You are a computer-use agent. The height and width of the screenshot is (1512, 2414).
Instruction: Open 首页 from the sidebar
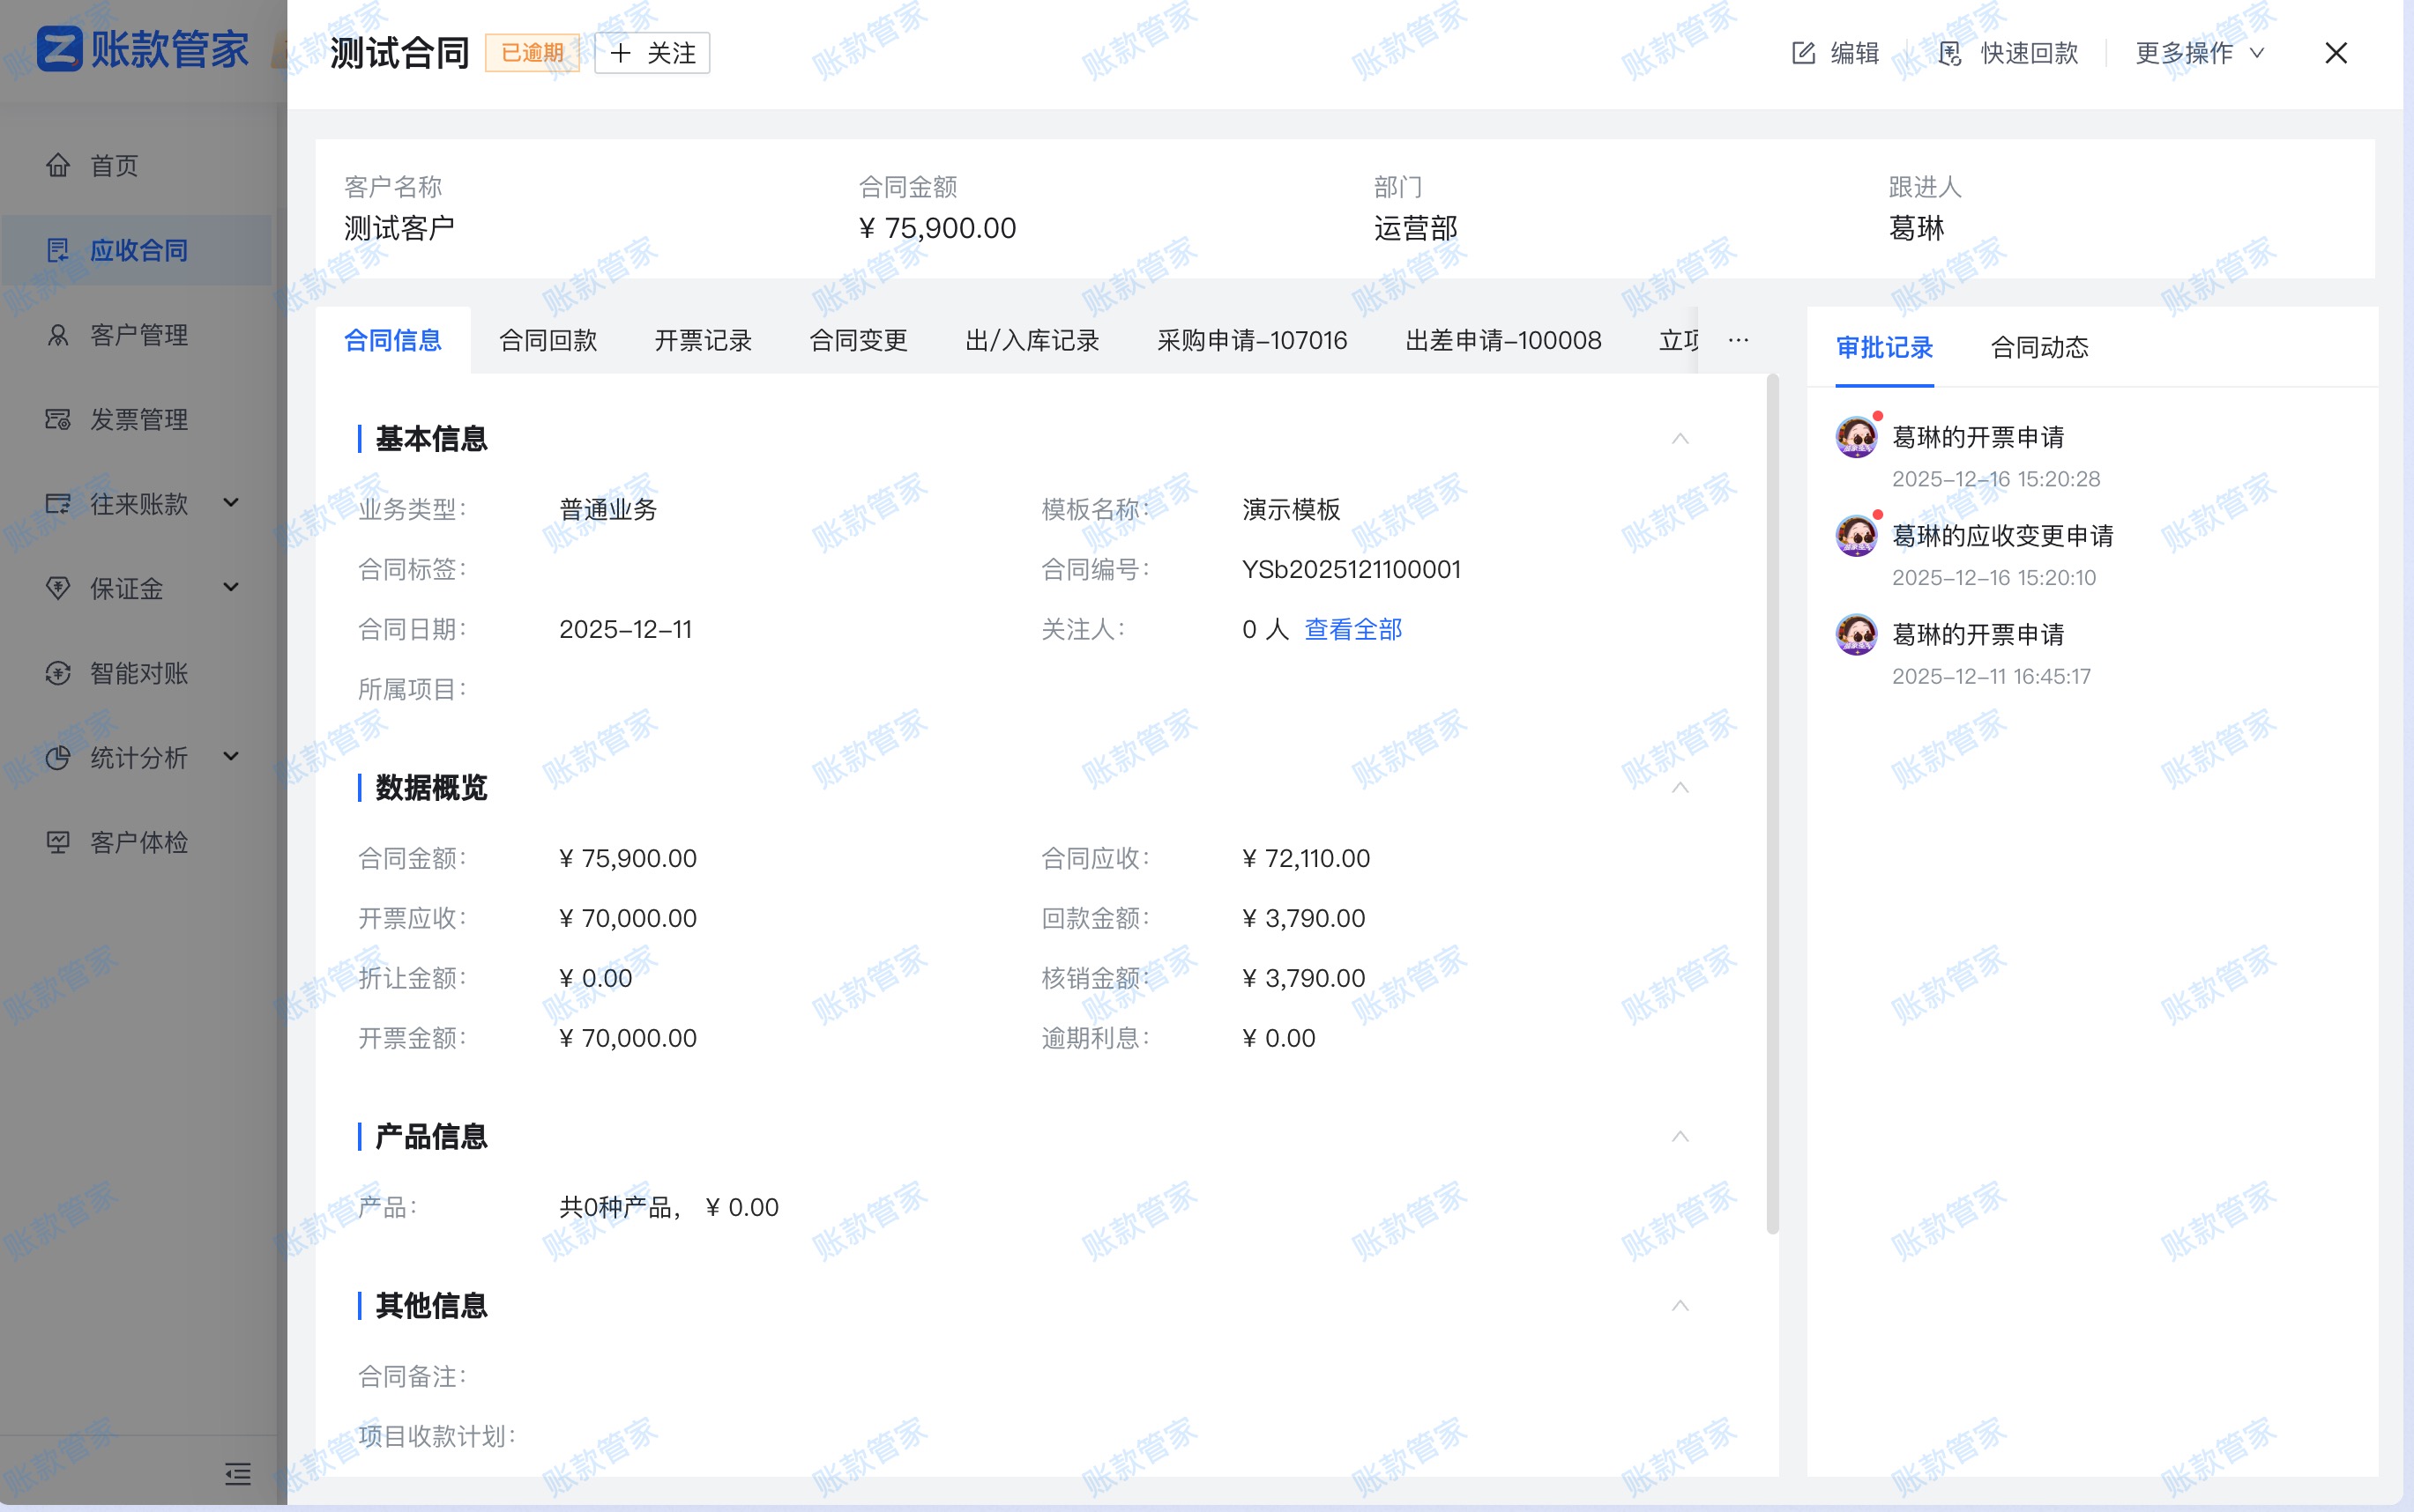(x=113, y=165)
